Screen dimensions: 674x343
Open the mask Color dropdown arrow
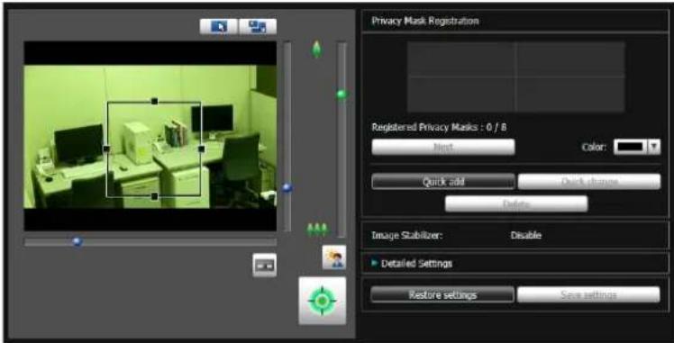point(654,147)
